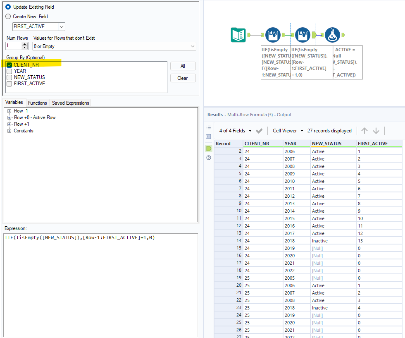Select the year 2018 cell in record 14
The height and width of the screenshot is (338, 405).
tap(297, 241)
